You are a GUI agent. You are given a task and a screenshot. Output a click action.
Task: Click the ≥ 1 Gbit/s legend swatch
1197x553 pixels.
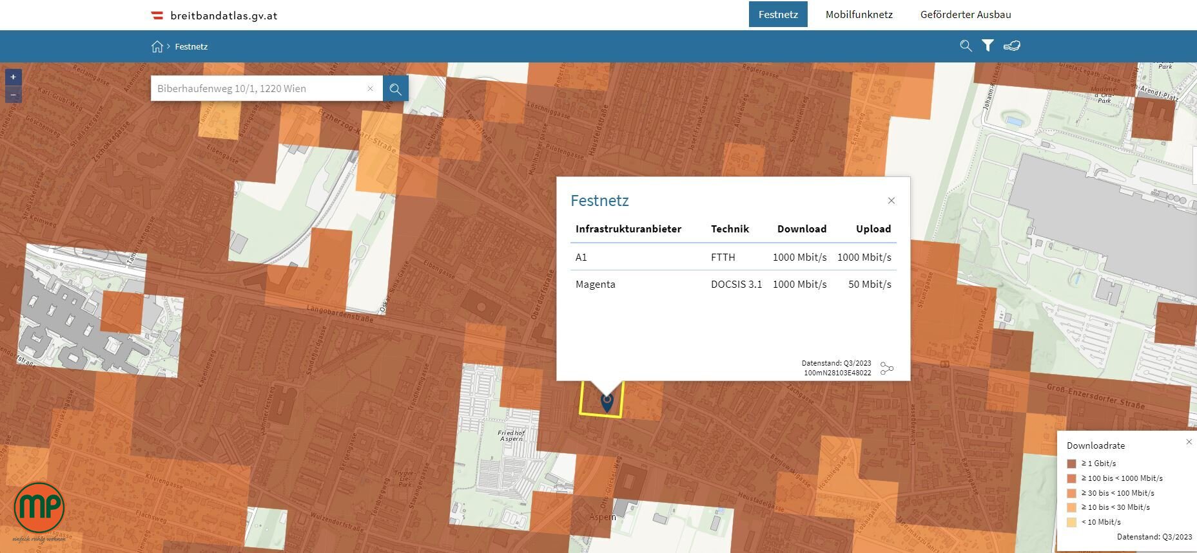point(1071,464)
